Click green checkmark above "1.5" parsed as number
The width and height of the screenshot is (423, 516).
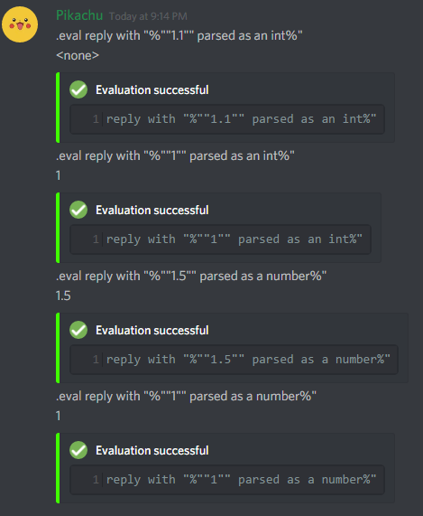[78, 330]
